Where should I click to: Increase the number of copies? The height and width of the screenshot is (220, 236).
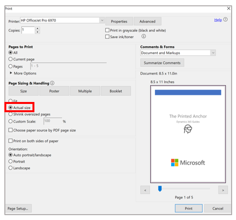click(37, 28)
